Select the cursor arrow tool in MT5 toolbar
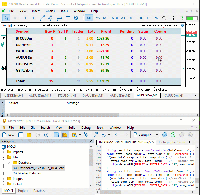The height and width of the screenshot is (195, 200). tap(6, 18)
